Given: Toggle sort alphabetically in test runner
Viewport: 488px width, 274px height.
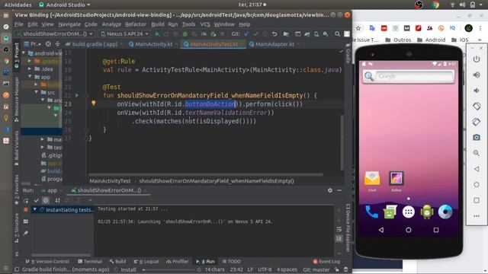Looking at the screenshot, I should [x=57, y=200].
